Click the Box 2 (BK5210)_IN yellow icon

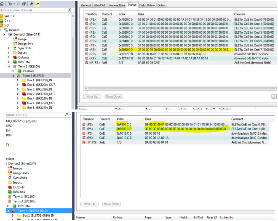(x=24, y=89)
